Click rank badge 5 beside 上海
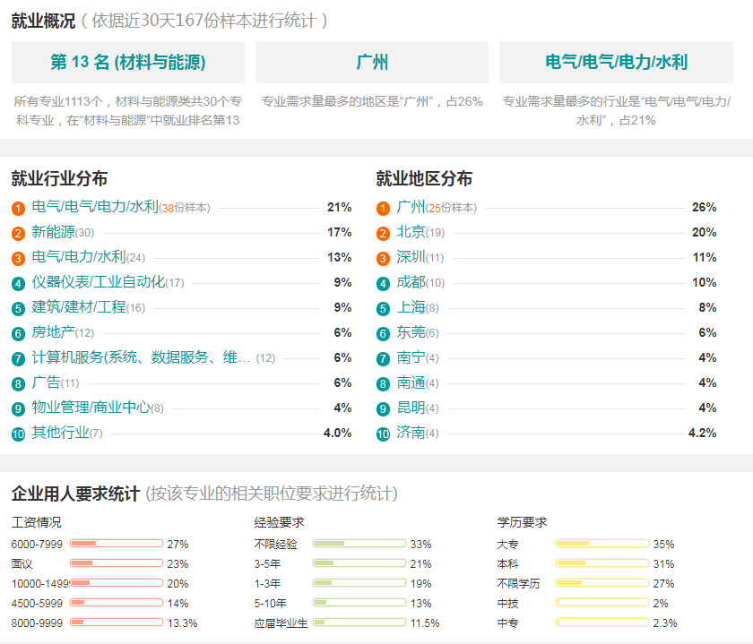 click(383, 308)
